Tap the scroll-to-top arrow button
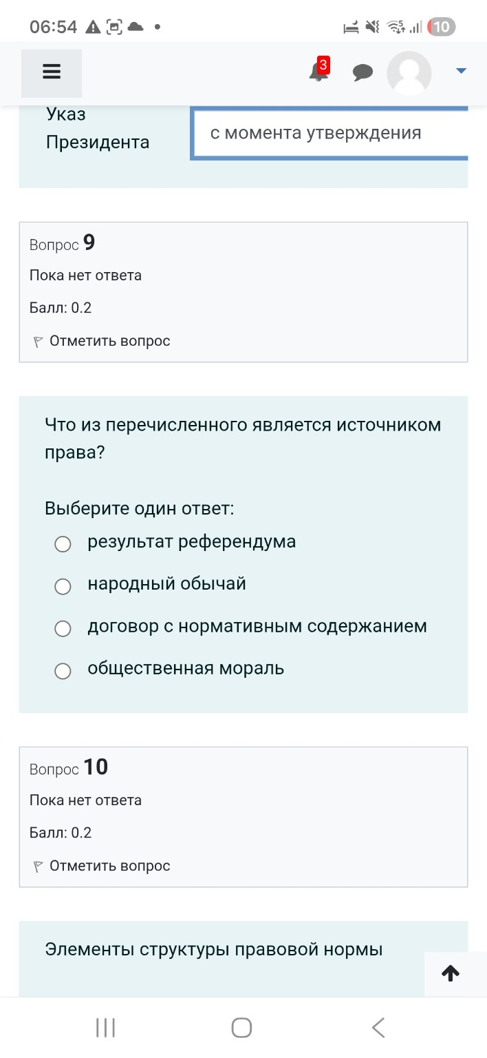Image resolution: width=487 pixels, height=1058 pixels. 451,973
